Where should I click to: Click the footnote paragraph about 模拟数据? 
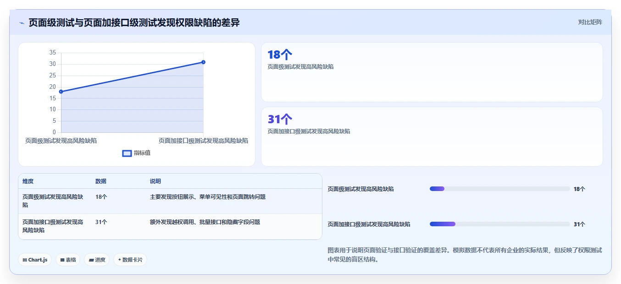pos(465,255)
